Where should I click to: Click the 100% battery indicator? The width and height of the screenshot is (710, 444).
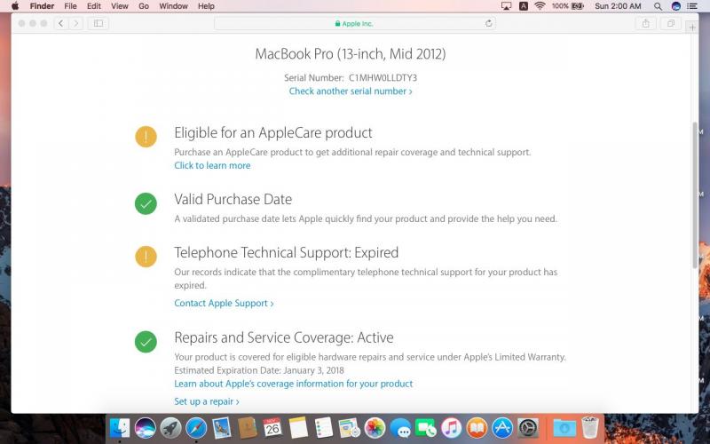click(x=567, y=6)
